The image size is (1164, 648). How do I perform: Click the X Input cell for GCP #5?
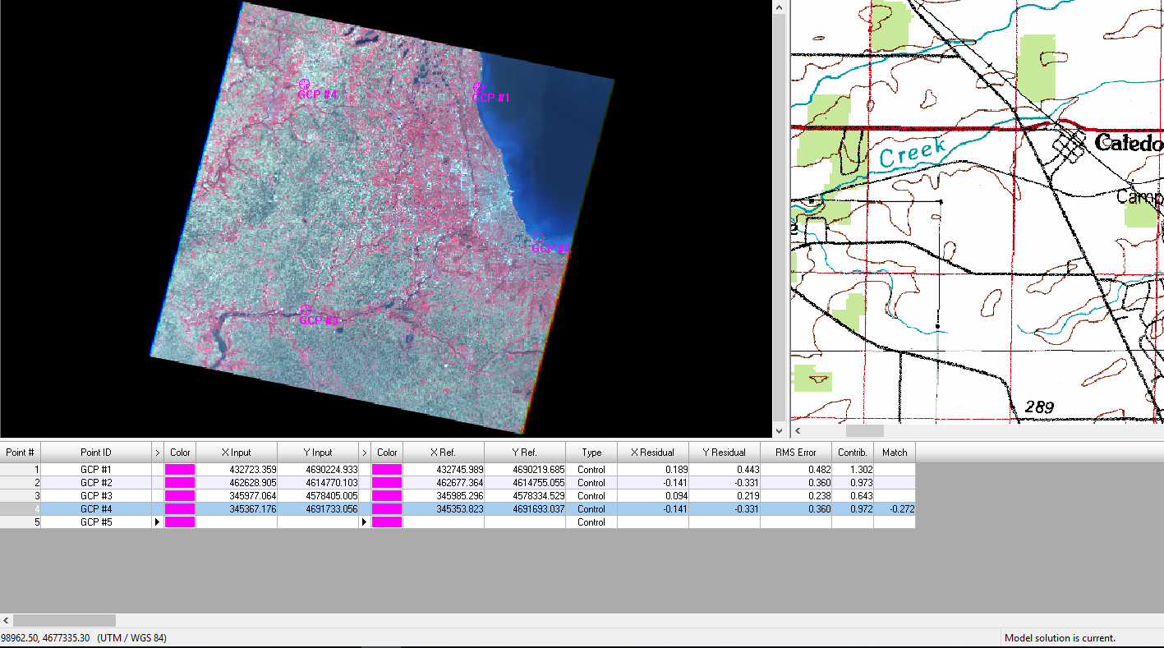point(236,522)
